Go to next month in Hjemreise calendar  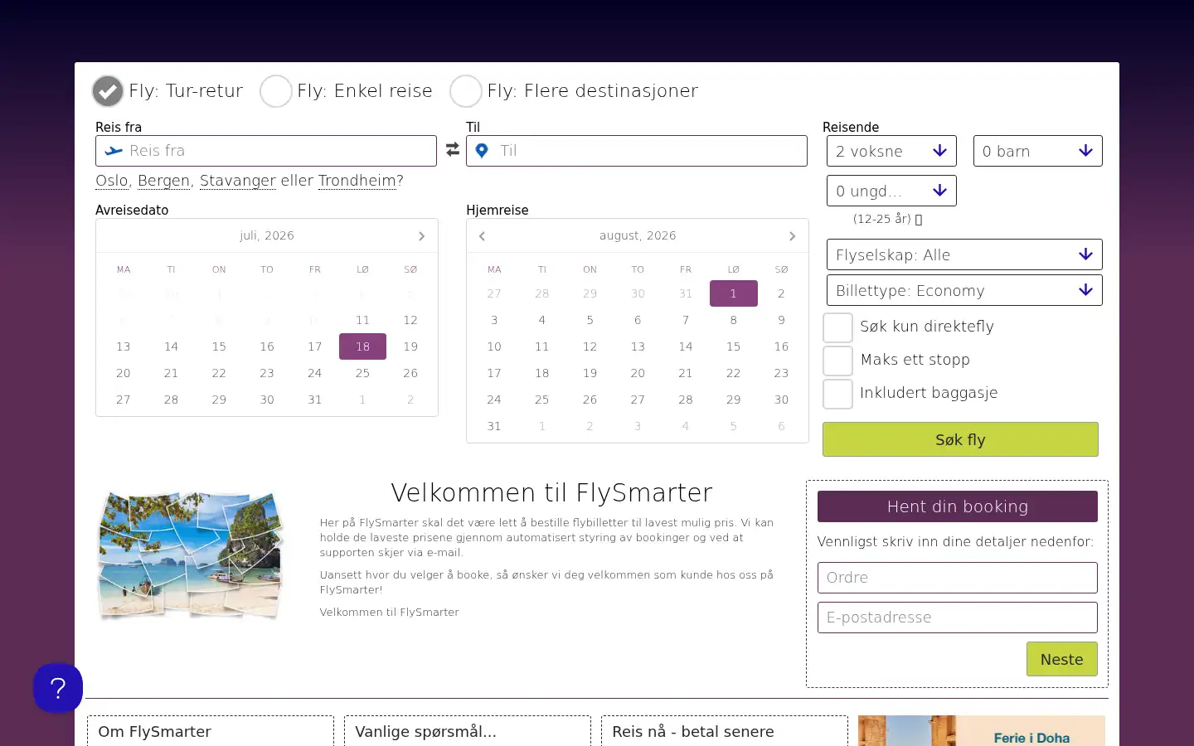(x=792, y=236)
